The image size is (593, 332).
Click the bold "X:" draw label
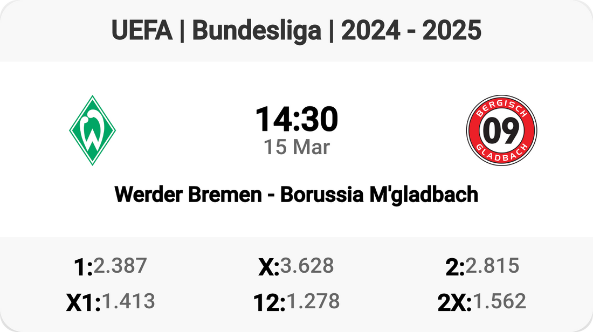point(268,267)
